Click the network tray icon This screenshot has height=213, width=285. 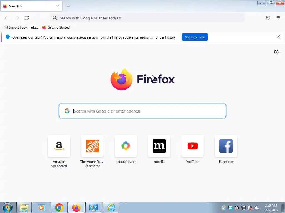[243, 208]
